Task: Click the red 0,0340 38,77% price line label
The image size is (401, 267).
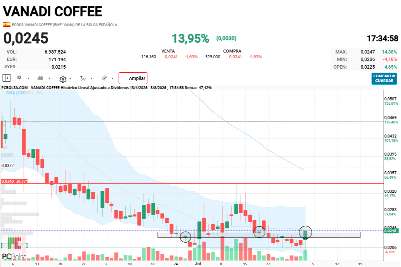Action: point(14,181)
